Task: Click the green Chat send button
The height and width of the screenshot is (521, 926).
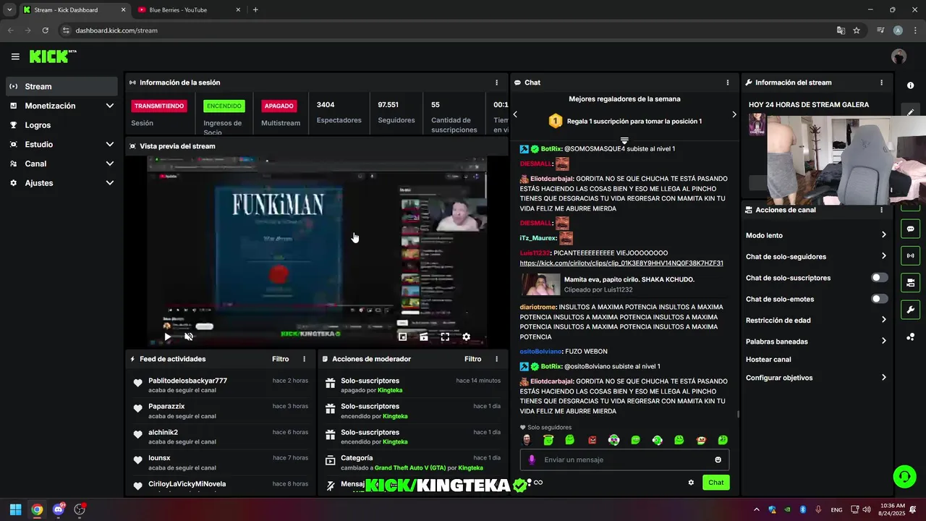Action: pyautogui.click(x=715, y=483)
